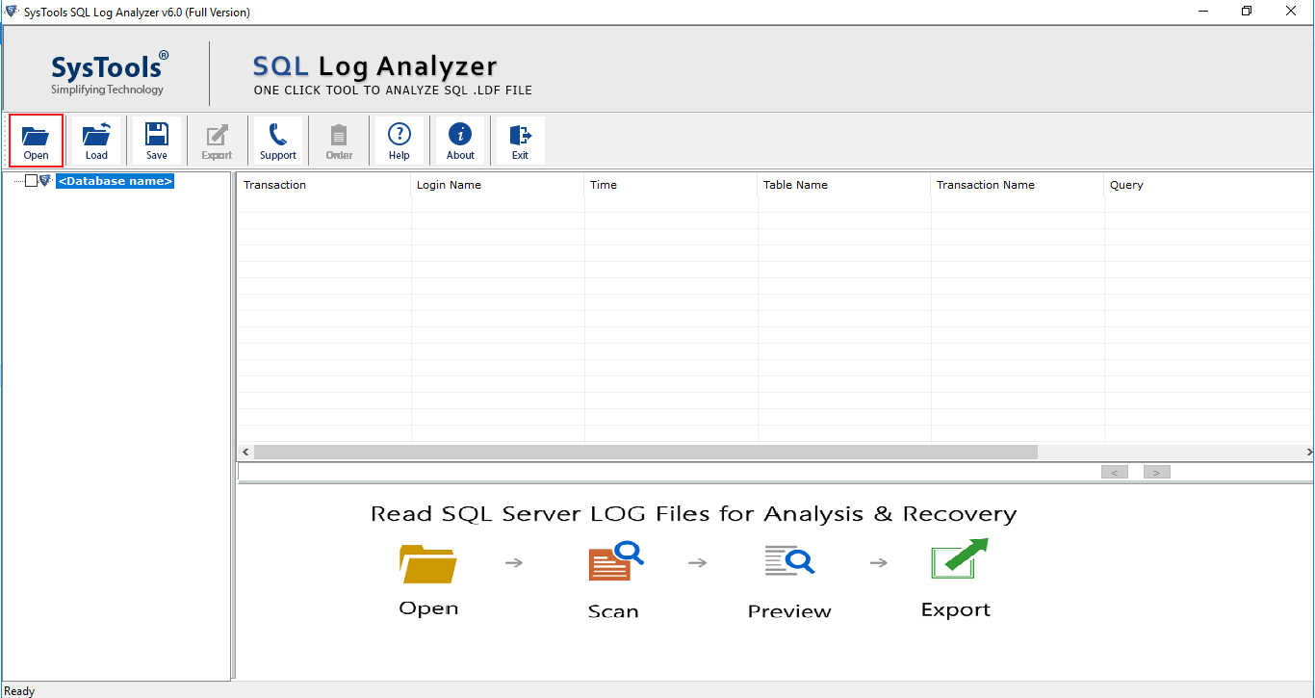Click the grid's horizontal scrollbar thumb
The image size is (1315, 698).
click(x=646, y=452)
